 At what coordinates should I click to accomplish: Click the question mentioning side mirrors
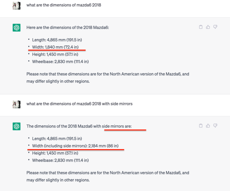click(x=79, y=104)
